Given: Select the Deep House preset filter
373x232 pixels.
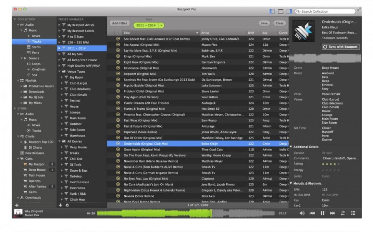Looking at the screenshot, I should [x=78, y=147].
